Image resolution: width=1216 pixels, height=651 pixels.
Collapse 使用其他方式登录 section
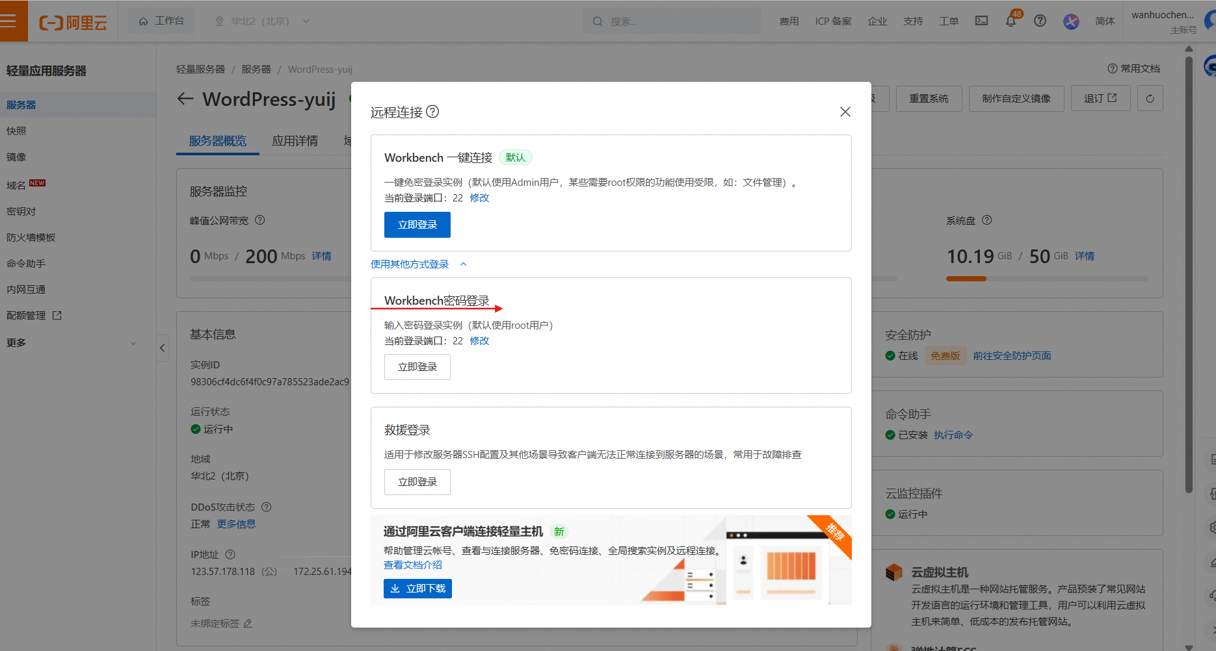419,264
